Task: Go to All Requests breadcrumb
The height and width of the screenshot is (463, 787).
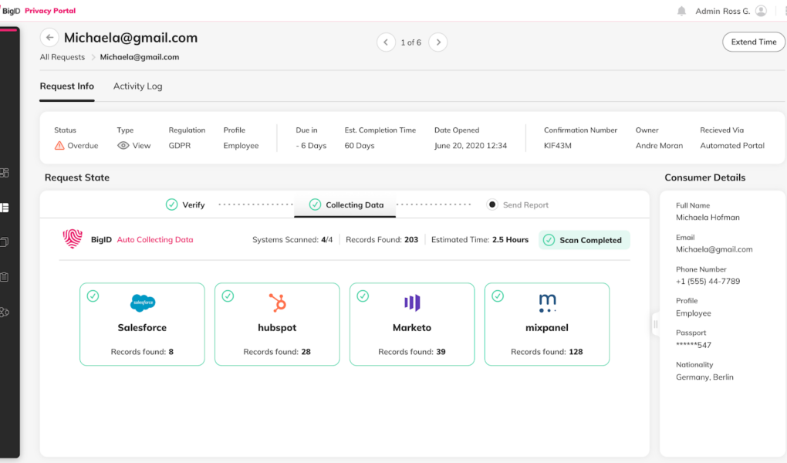Action: [x=62, y=57]
